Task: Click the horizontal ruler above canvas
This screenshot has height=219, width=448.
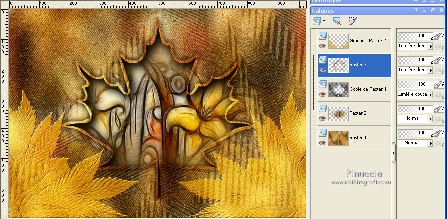Action: pos(158,4)
